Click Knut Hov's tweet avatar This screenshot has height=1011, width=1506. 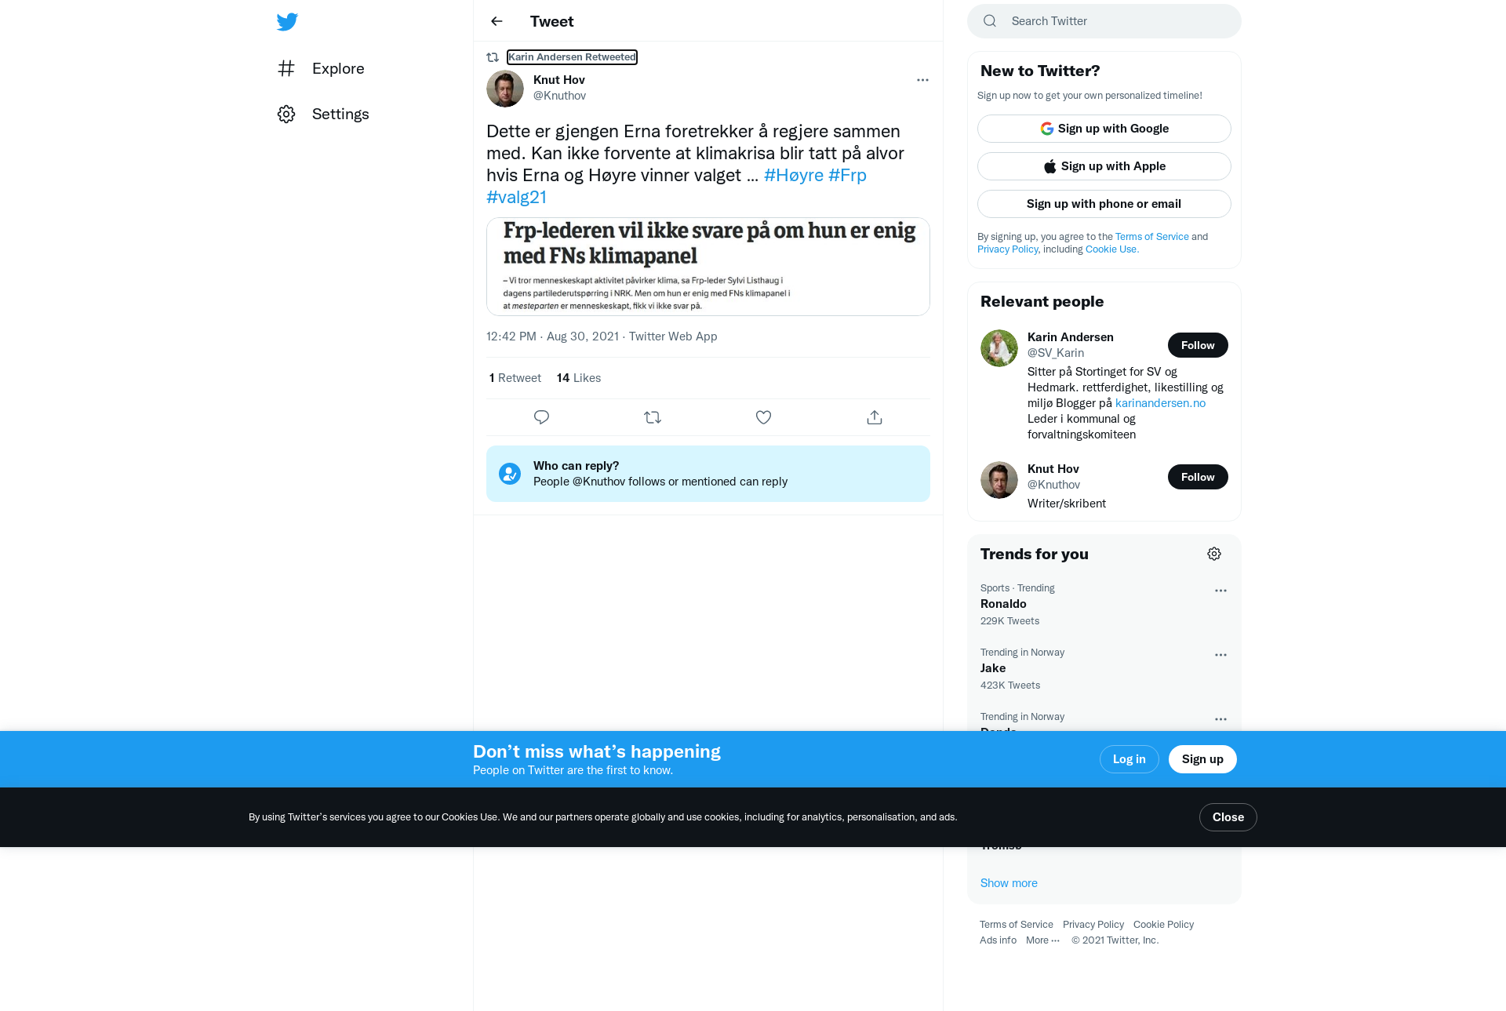pyautogui.click(x=505, y=89)
